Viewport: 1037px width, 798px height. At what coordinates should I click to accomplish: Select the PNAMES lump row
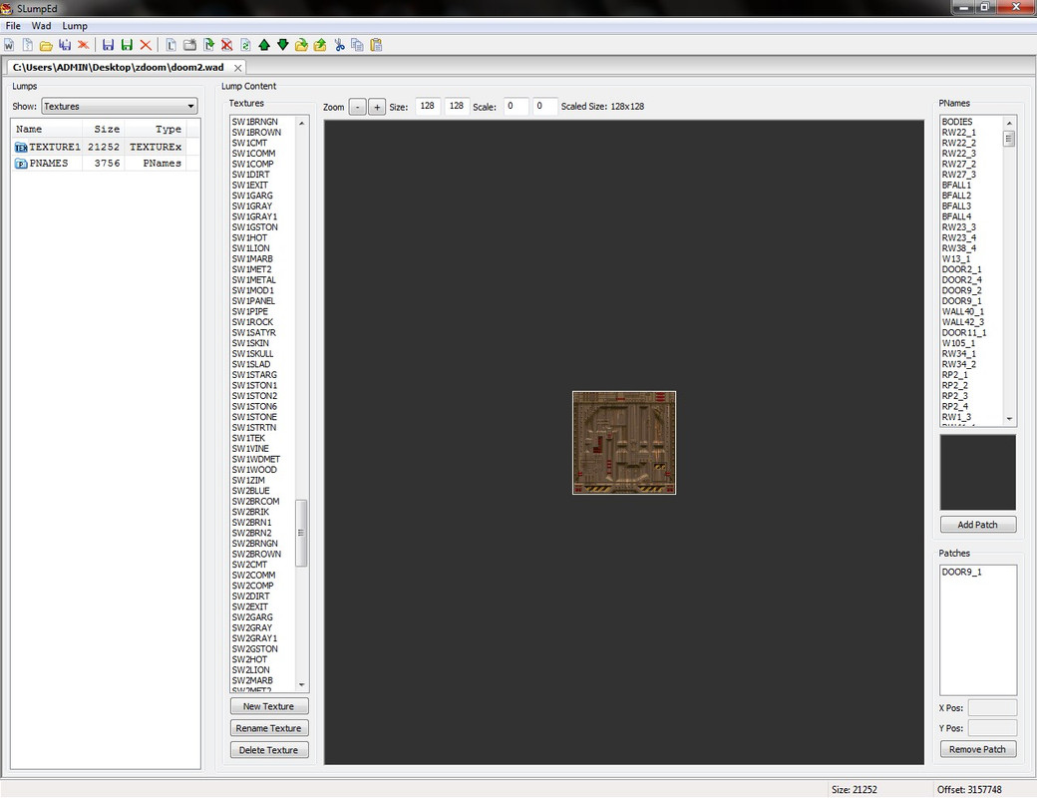(x=106, y=163)
